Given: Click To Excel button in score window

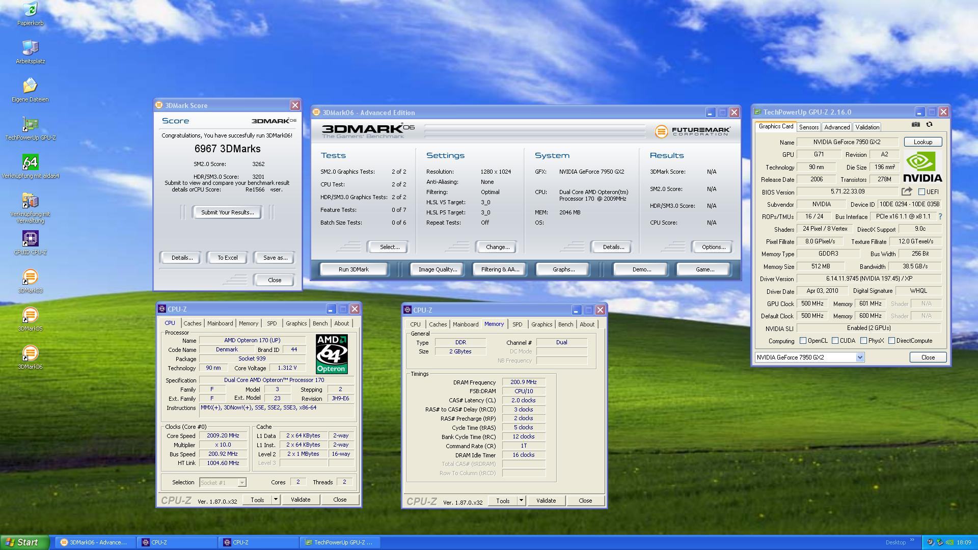Looking at the screenshot, I should point(227,258).
